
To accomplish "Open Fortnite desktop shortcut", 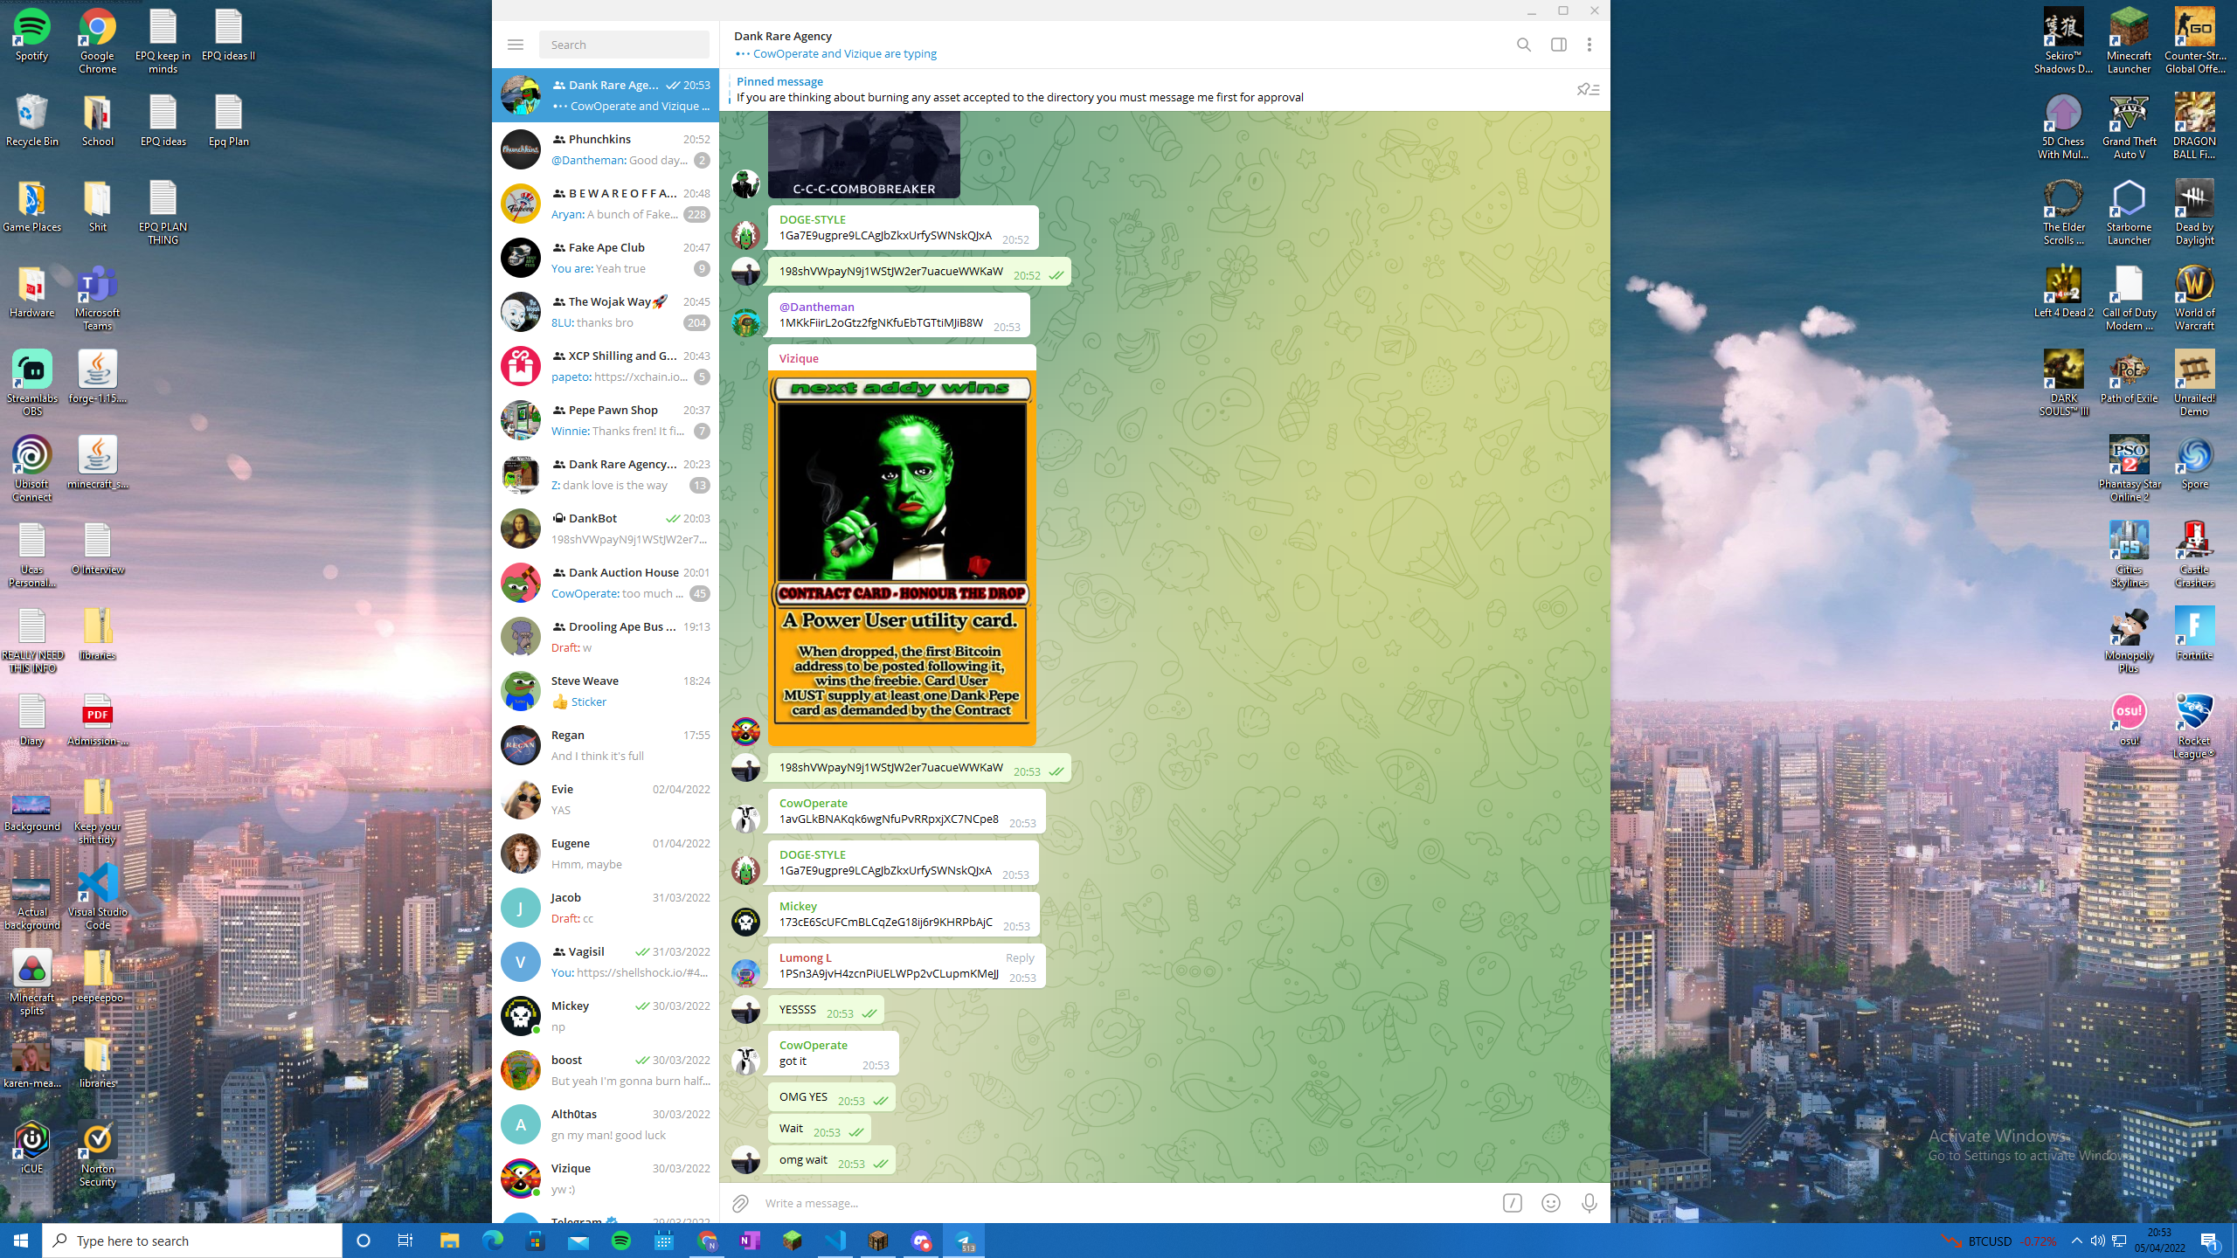I will click(2194, 634).
